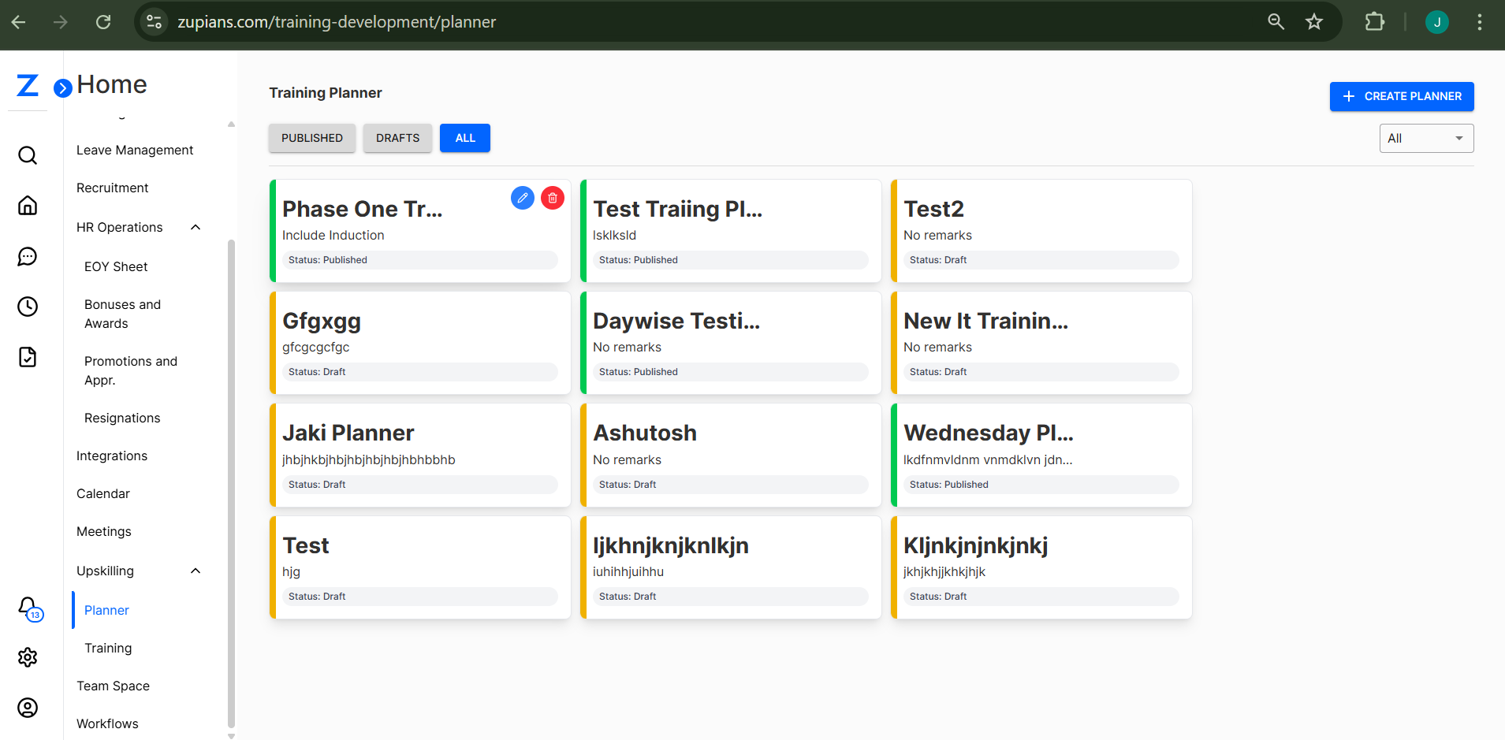Click the clock icon in the sidebar
The height and width of the screenshot is (740, 1505).
pyautogui.click(x=28, y=307)
